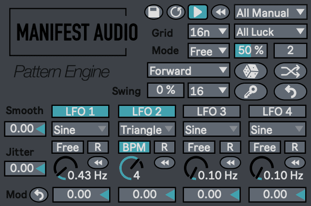311x206 pixels.
Task: Click the circular reset arrow icon
Action: (176, 12)
